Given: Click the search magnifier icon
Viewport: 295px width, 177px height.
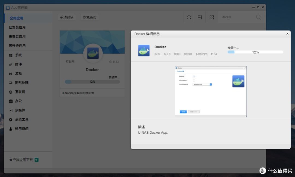Looking at the screenshot, I should 258,17.
